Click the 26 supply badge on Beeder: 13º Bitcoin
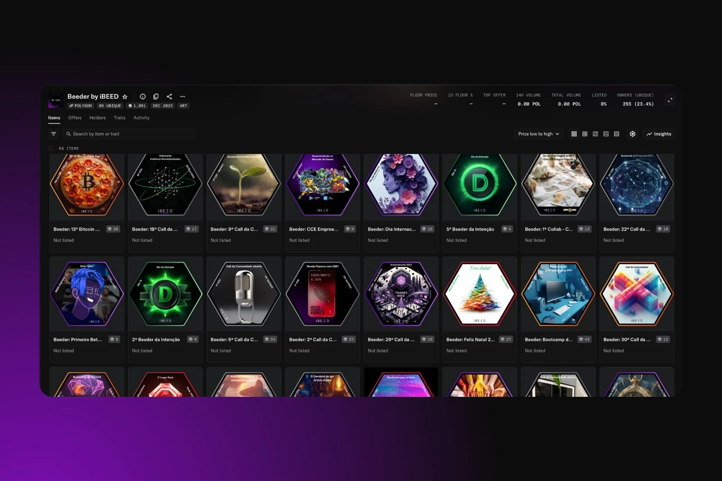Viewport: 722px width, 481px height. click(113, 229)
